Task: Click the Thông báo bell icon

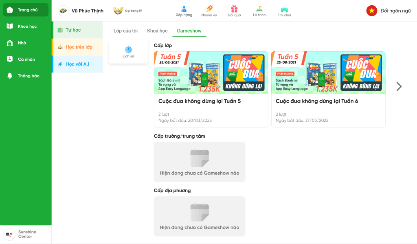Action: (10, 76)
